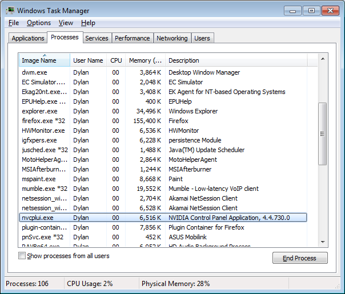Select the mspaint.exe process

163,179
